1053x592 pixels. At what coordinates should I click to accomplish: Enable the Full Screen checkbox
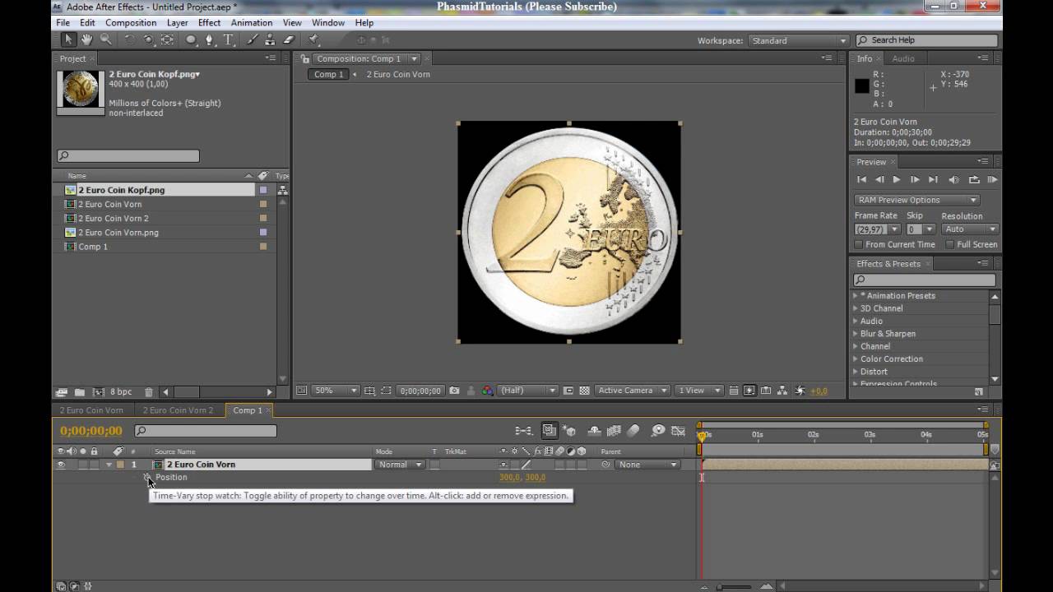[949, 244]
